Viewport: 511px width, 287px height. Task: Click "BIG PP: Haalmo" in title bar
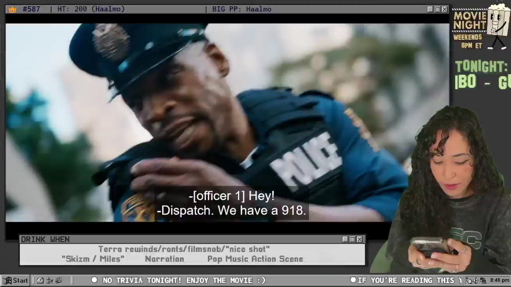(242, 9)
